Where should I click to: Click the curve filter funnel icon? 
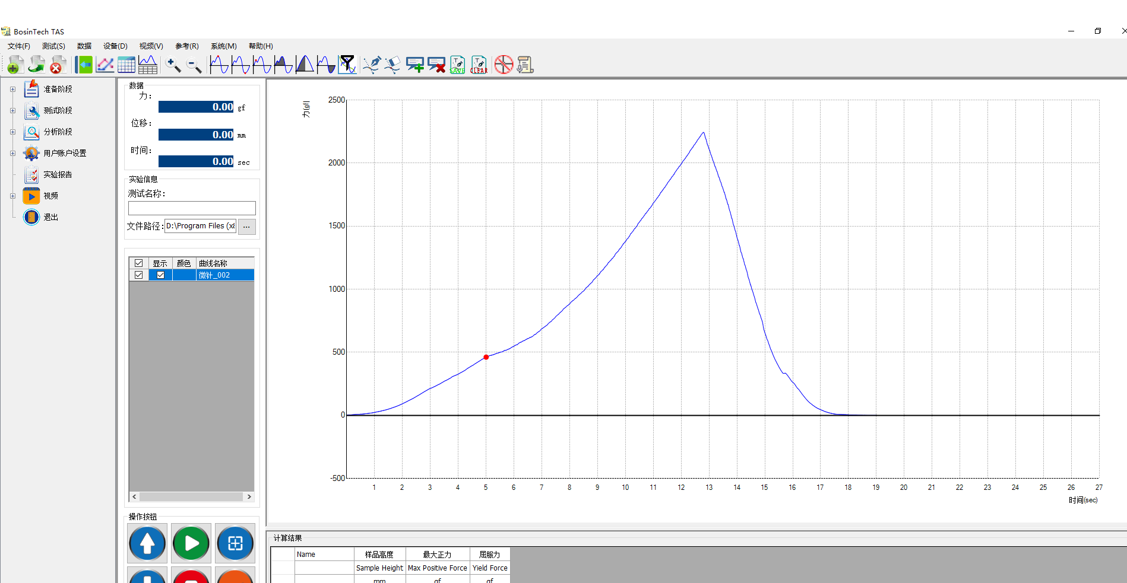347,65
